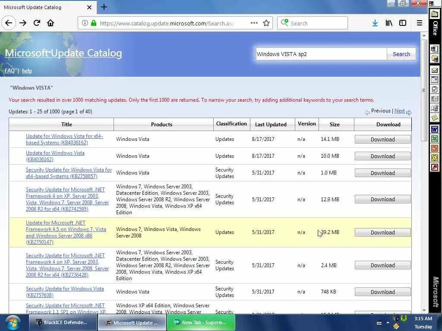Click the page vertical scrollbar thumb
The image size is (442, 331).
pyautogui.click(x=424, y=91)
